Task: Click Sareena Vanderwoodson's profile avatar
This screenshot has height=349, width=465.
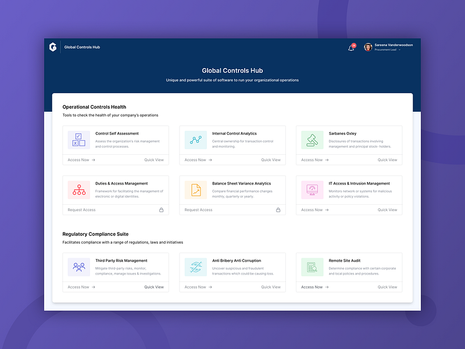Action: 368,47
